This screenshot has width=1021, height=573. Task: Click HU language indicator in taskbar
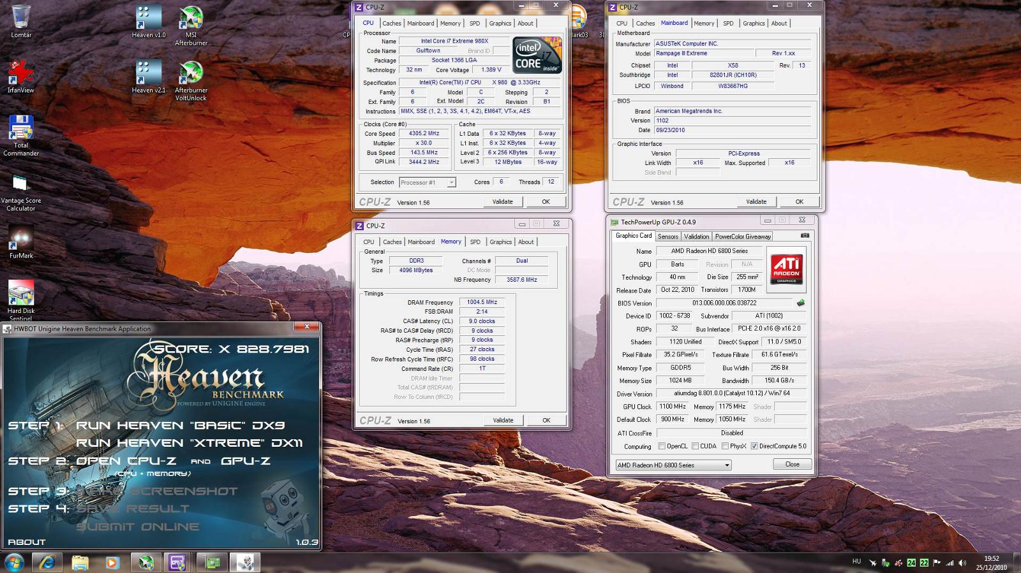coord(856,562)
